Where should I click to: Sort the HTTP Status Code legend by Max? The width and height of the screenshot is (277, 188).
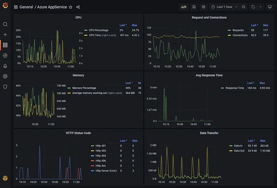pos(135,141)
